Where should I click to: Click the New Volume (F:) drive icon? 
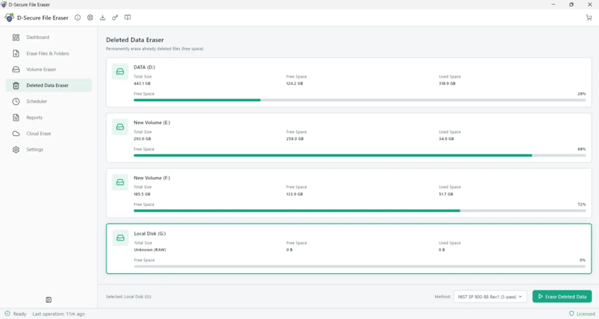(120, 182)
